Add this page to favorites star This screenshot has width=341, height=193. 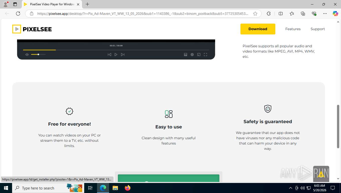[255, 14]
